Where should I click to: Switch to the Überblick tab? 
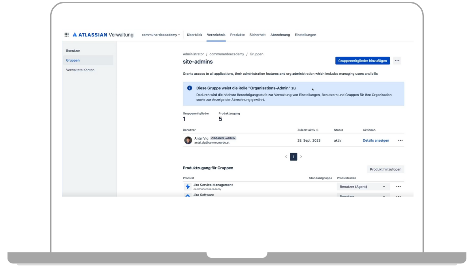194,35
